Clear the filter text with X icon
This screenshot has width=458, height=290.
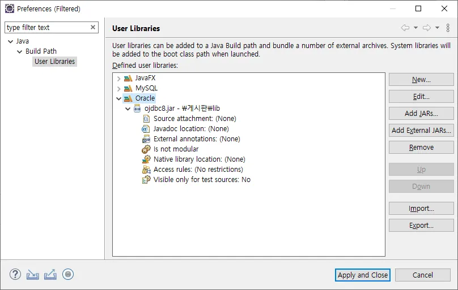pyautogui.click(x=93, y=27)
